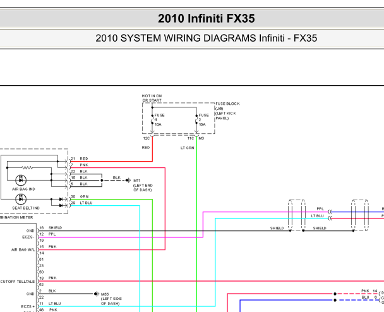Screen dimensions: 384x312
Task: Click the '2010 SYSTEM WIRING DIAGRAMS Infiniti - FX35' subtitle
Action: pos(206,38)
